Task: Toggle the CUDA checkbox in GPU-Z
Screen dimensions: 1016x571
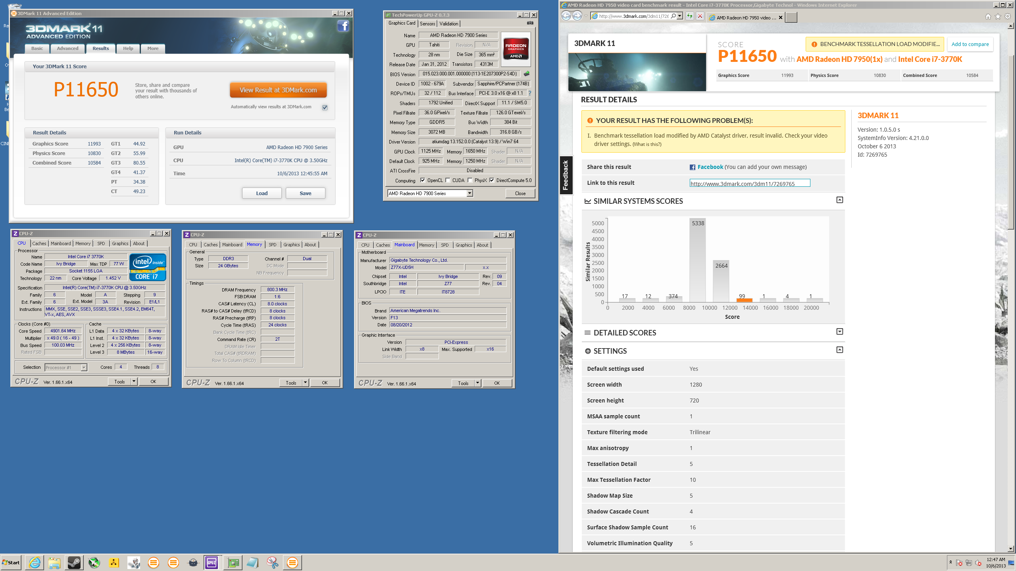Action: click(448, 180)
